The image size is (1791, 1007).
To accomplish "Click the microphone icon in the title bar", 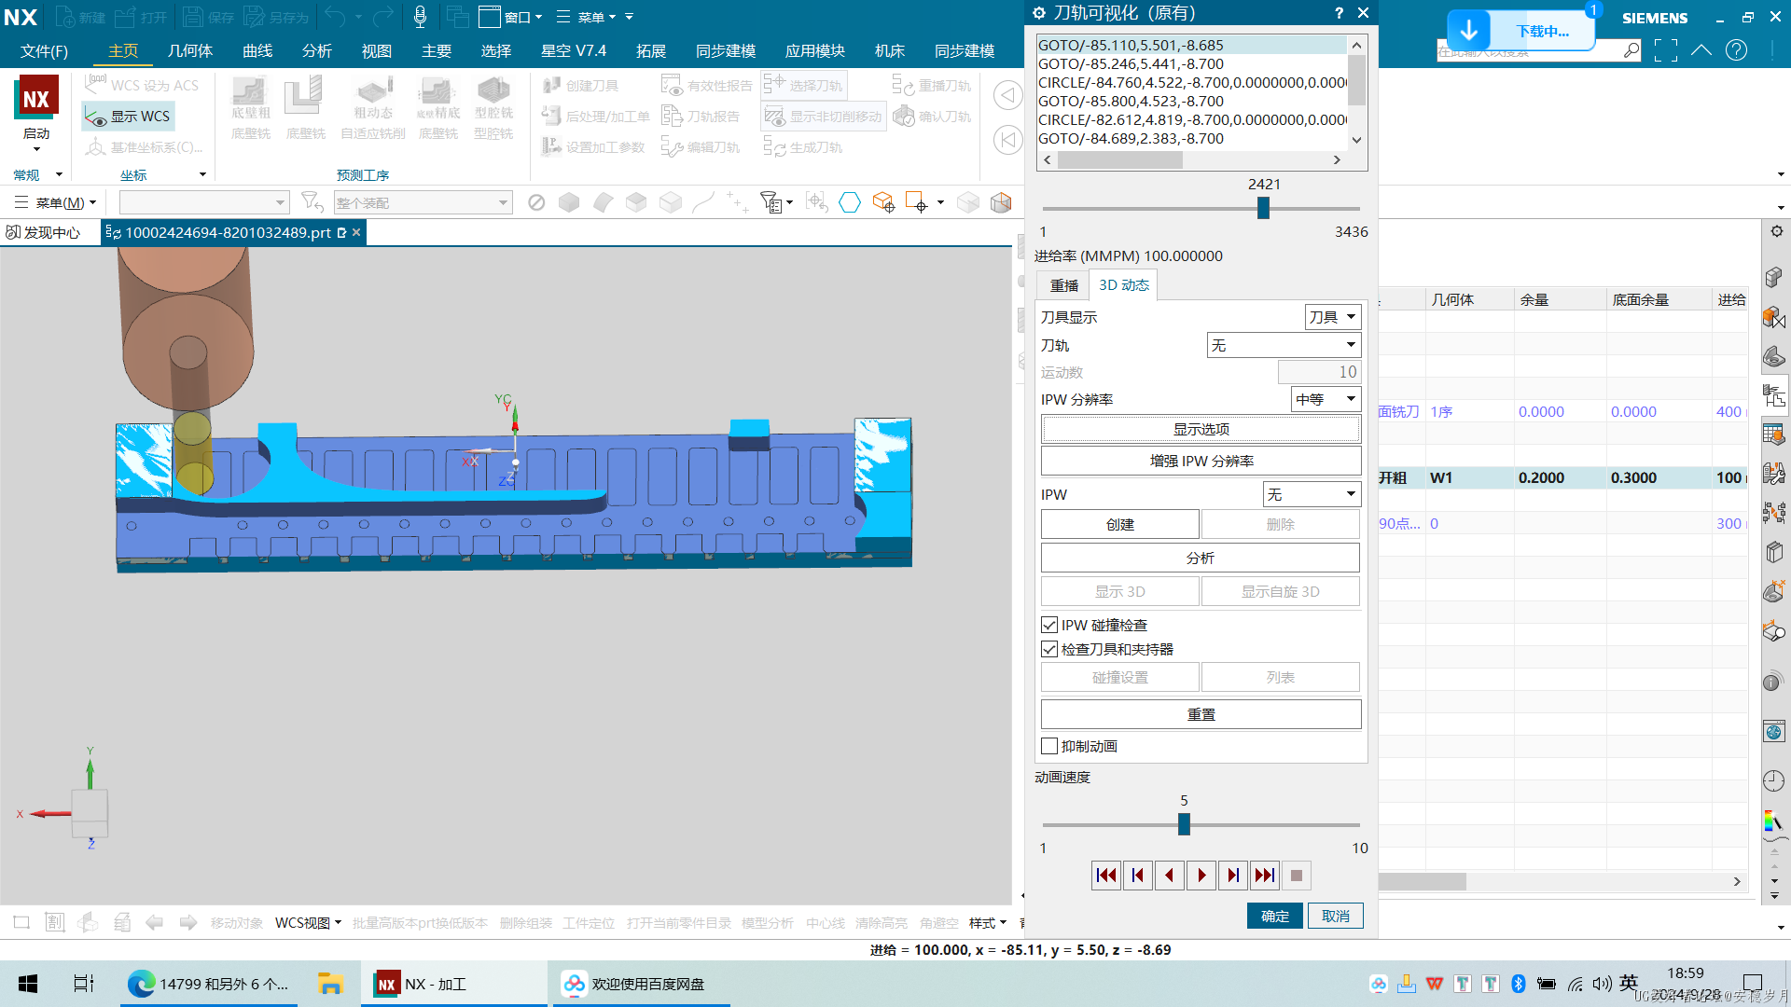I will [x=420, y=17].
